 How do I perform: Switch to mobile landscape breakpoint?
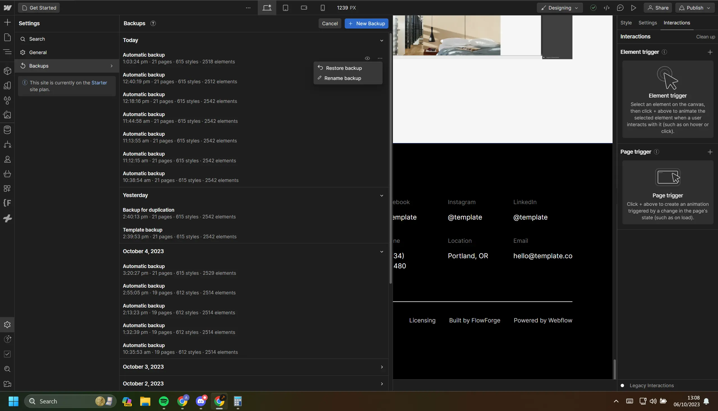pyautogui.click(x=304, y=8)
